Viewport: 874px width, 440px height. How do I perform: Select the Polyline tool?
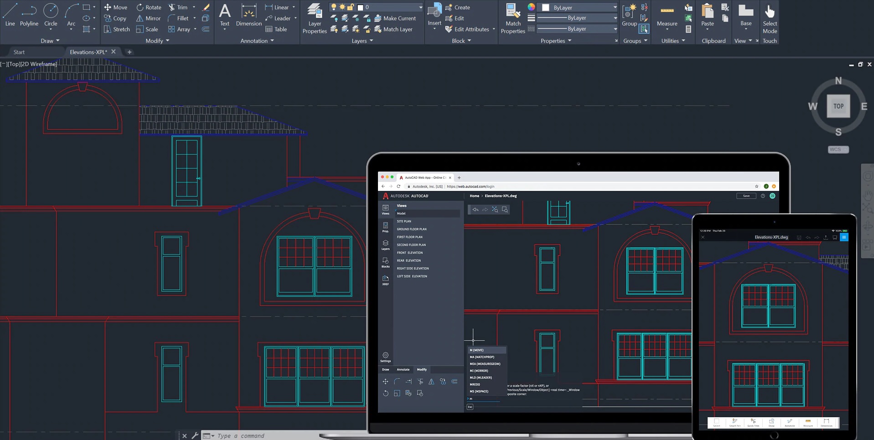coord(29,16)
